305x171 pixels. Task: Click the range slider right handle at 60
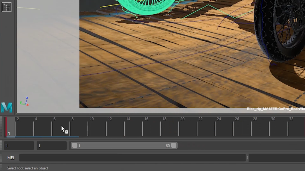pyautogui.click(x=174, y=146)
